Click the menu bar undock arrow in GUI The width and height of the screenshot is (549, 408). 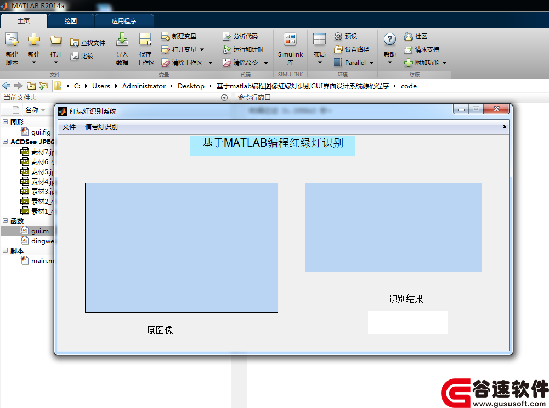[504, 126]
